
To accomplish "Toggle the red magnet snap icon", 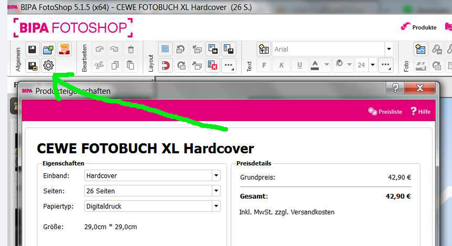I will click(x=165, y=66).
